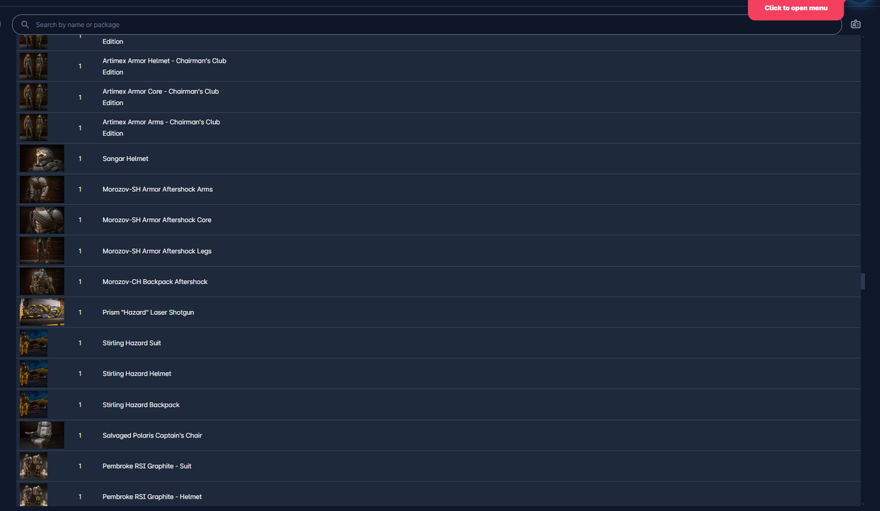Image resolution: width=880 pixels, height=511 pixels.
Task: Select 'Pembroke RSI Graphite - Helmet' name
Action: (152, 497)
